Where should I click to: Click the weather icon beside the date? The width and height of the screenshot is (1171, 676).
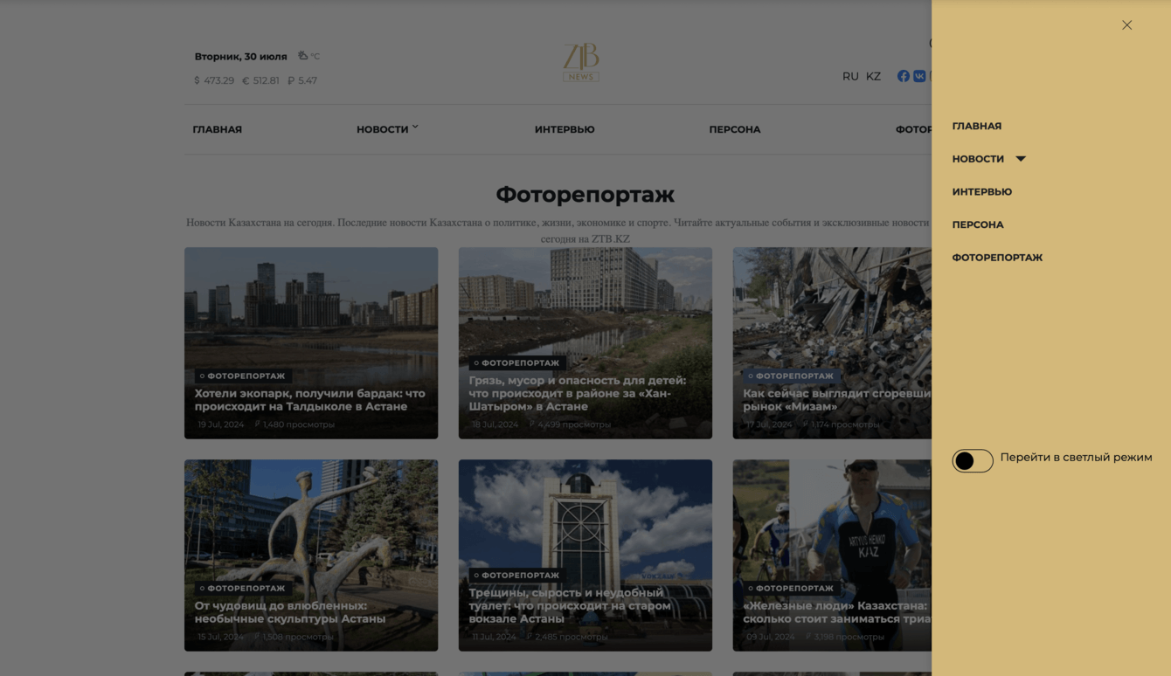point(303,56)
